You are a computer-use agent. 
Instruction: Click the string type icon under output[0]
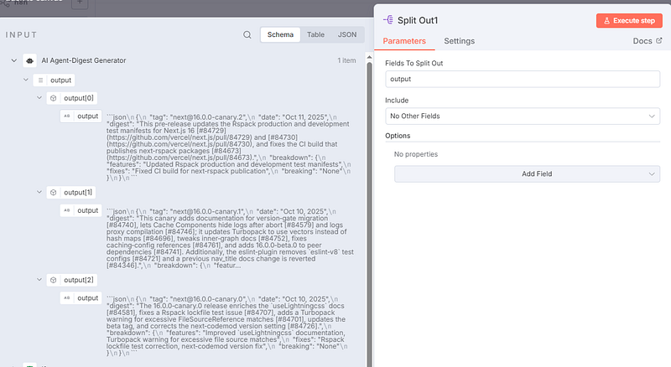(67, 116)
